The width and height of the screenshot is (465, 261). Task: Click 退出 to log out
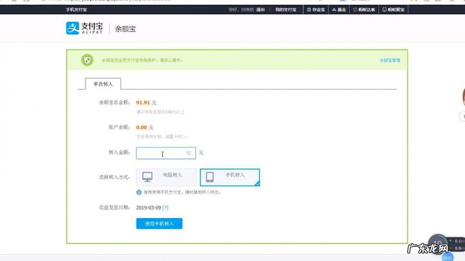262,9
